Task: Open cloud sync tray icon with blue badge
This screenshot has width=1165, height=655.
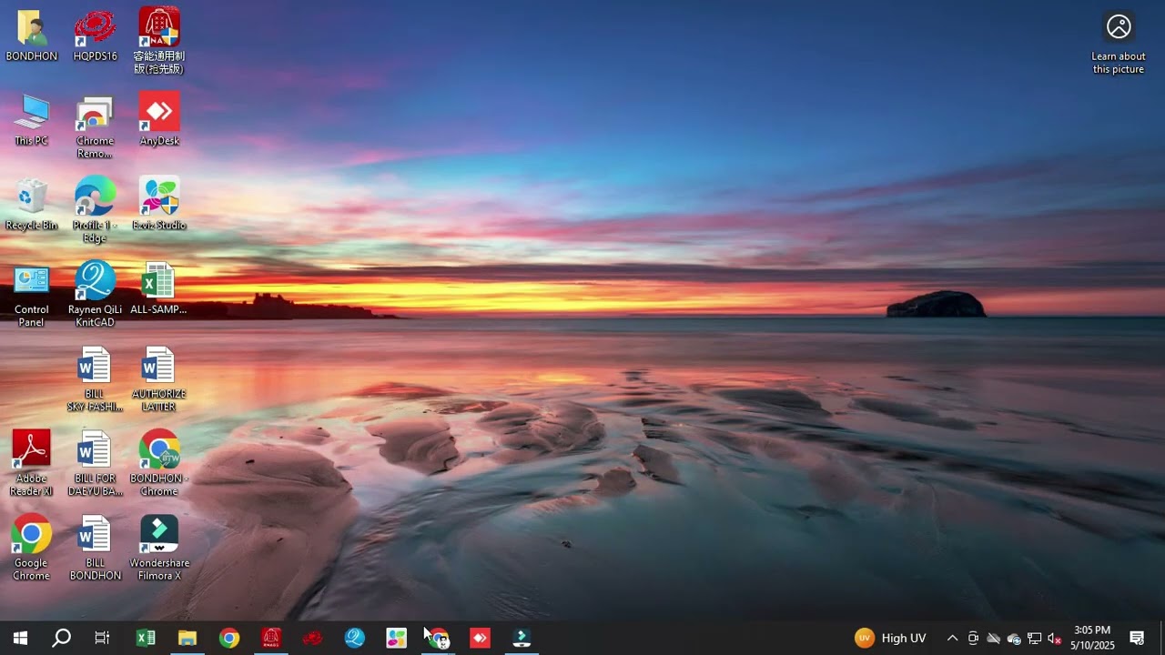Action: (1014, 639)
